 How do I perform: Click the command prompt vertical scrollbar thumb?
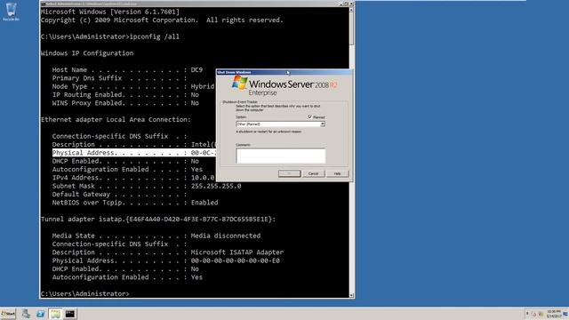(351, 29)
